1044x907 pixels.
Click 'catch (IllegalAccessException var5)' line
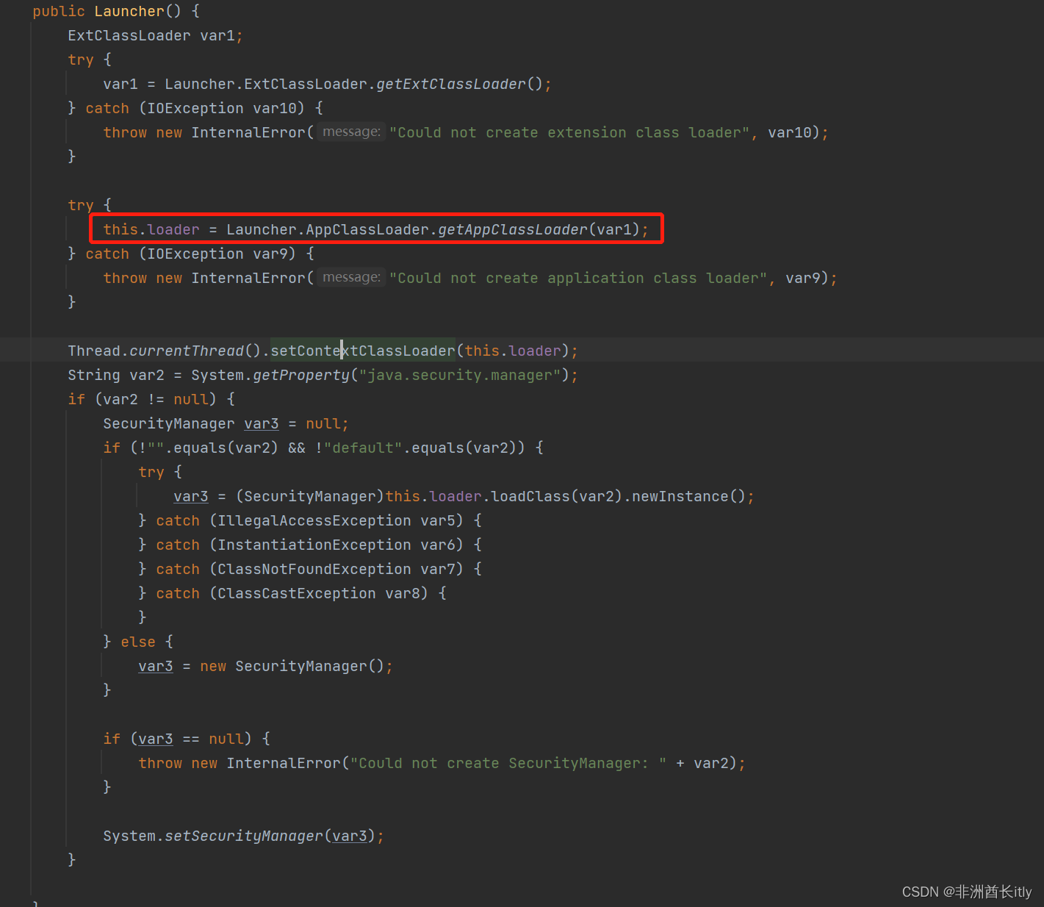pyautogui.click(x=310, y=520)
